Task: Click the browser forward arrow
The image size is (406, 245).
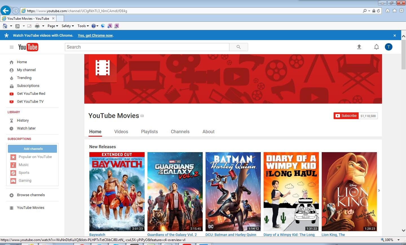Action: pos(16,11)
